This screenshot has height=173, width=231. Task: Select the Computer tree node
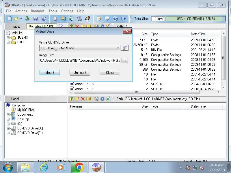point(18,105)
